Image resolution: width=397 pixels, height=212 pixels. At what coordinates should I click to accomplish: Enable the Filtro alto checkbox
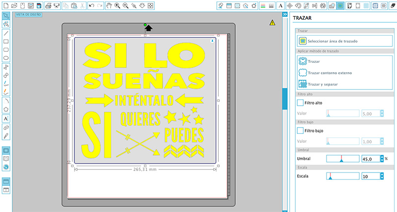pyautogui.click(x=300, y=103)
